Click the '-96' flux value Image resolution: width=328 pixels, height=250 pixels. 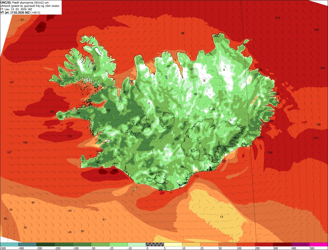point(149,126)
